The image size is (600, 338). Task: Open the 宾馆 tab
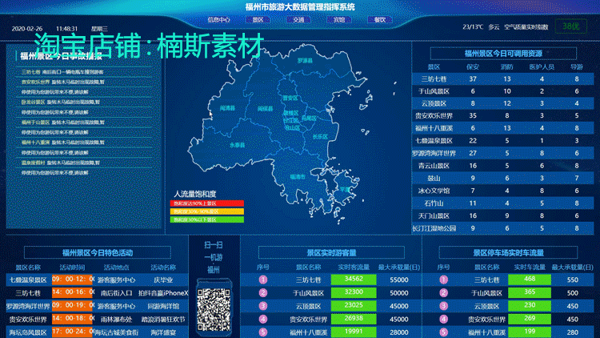pyautogui.click(x=339, y=19)
